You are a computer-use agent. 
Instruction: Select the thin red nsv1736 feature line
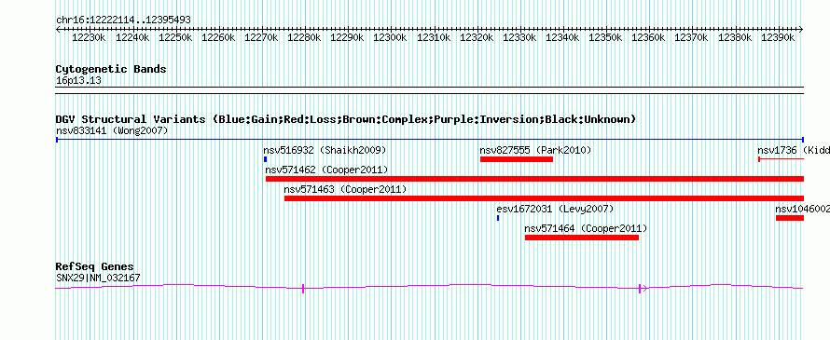(781, 159)
